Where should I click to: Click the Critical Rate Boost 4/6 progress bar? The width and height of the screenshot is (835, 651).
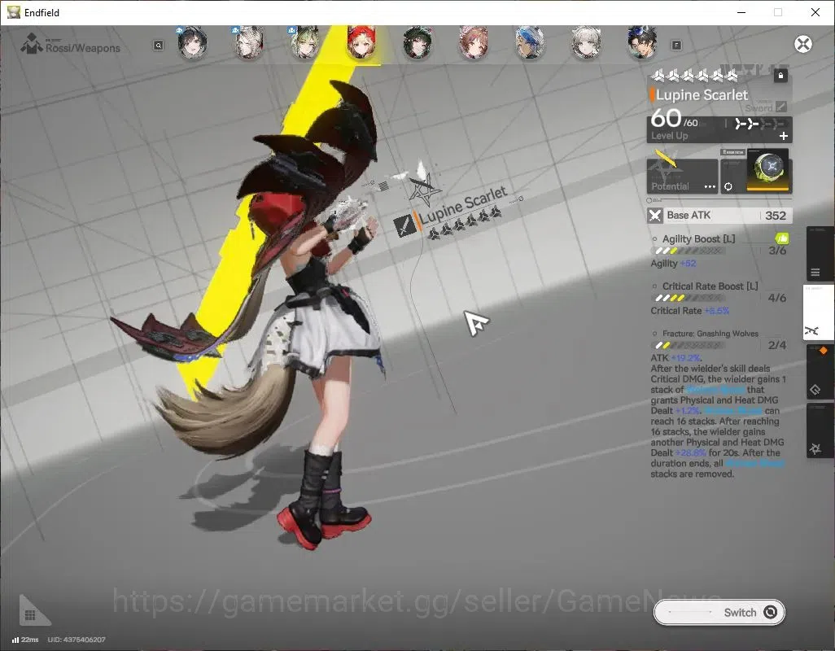(689, 298)
